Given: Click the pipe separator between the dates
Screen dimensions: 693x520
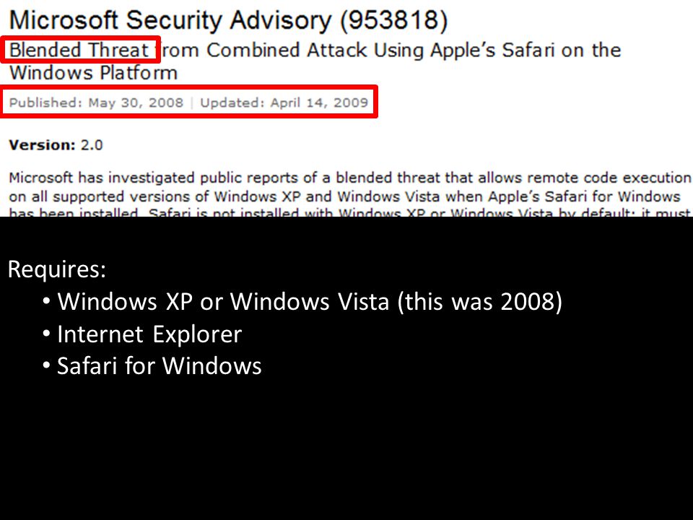Looking at the screenshot, I should coord(192,103).
